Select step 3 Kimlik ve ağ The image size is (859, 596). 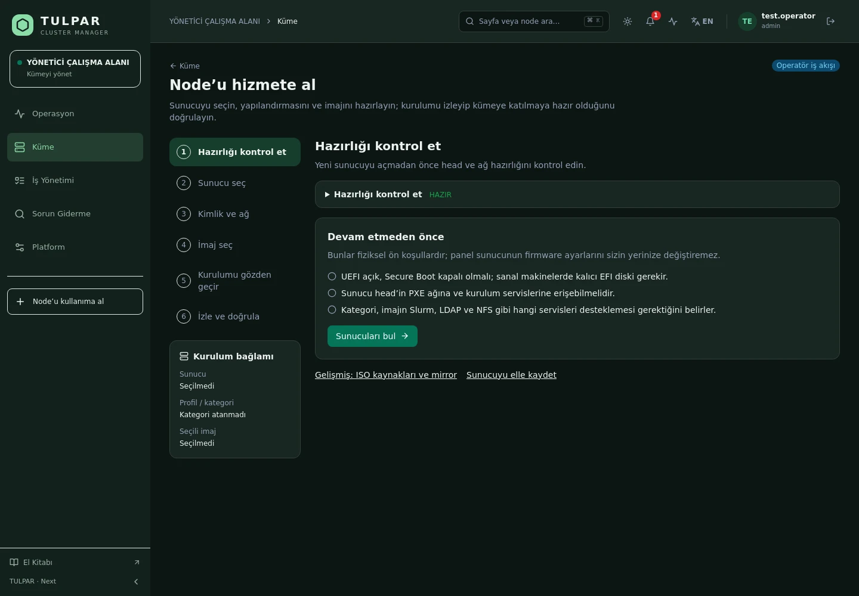pos(235,214)
